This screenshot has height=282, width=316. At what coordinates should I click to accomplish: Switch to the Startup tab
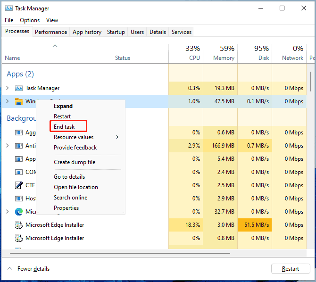(x=116, y=32)
